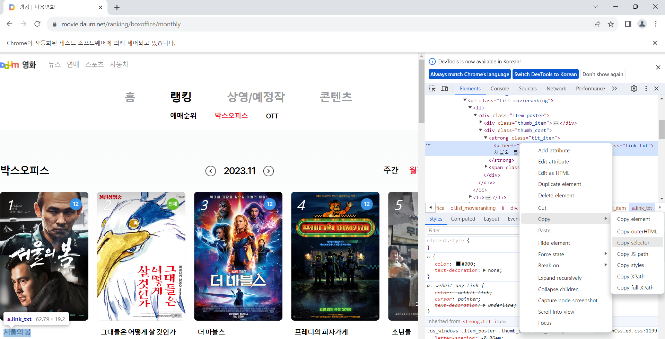This screenshot has height=339, width=665.
Task: Select Copy selector in submenu
Action: pos(637,243)
